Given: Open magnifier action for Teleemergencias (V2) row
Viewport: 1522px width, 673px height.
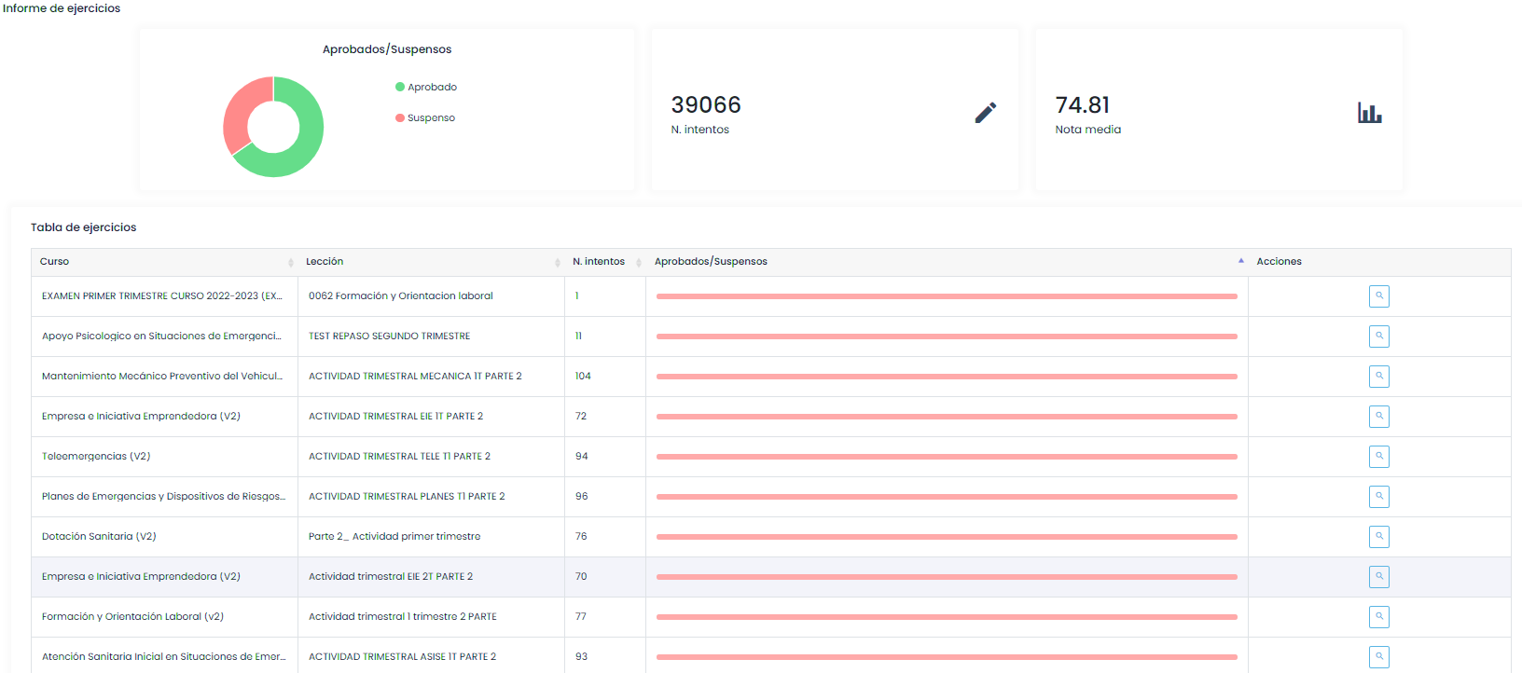Looking at the screenshot, I should tap(1378, 457).
